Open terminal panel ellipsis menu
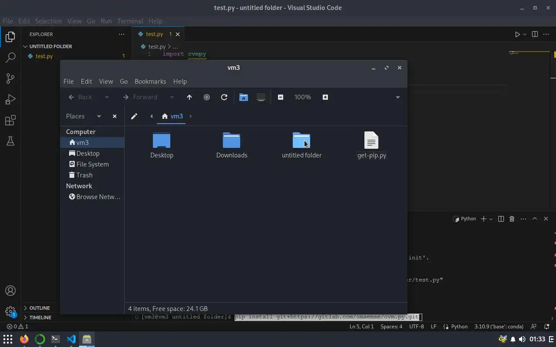556x347 pixels. (x=523, y=219)
